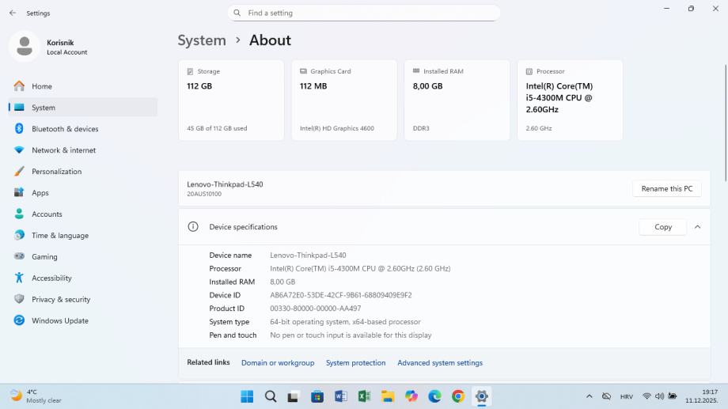Click the Accounts person icon

click(19, 214)
